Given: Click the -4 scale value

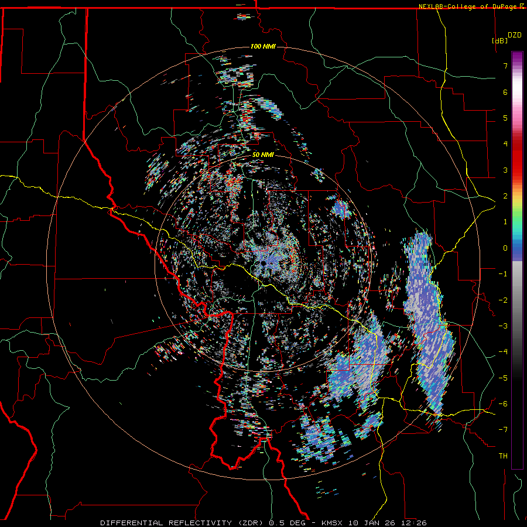Looking at the screenshot, I should [x=503, y=352].
